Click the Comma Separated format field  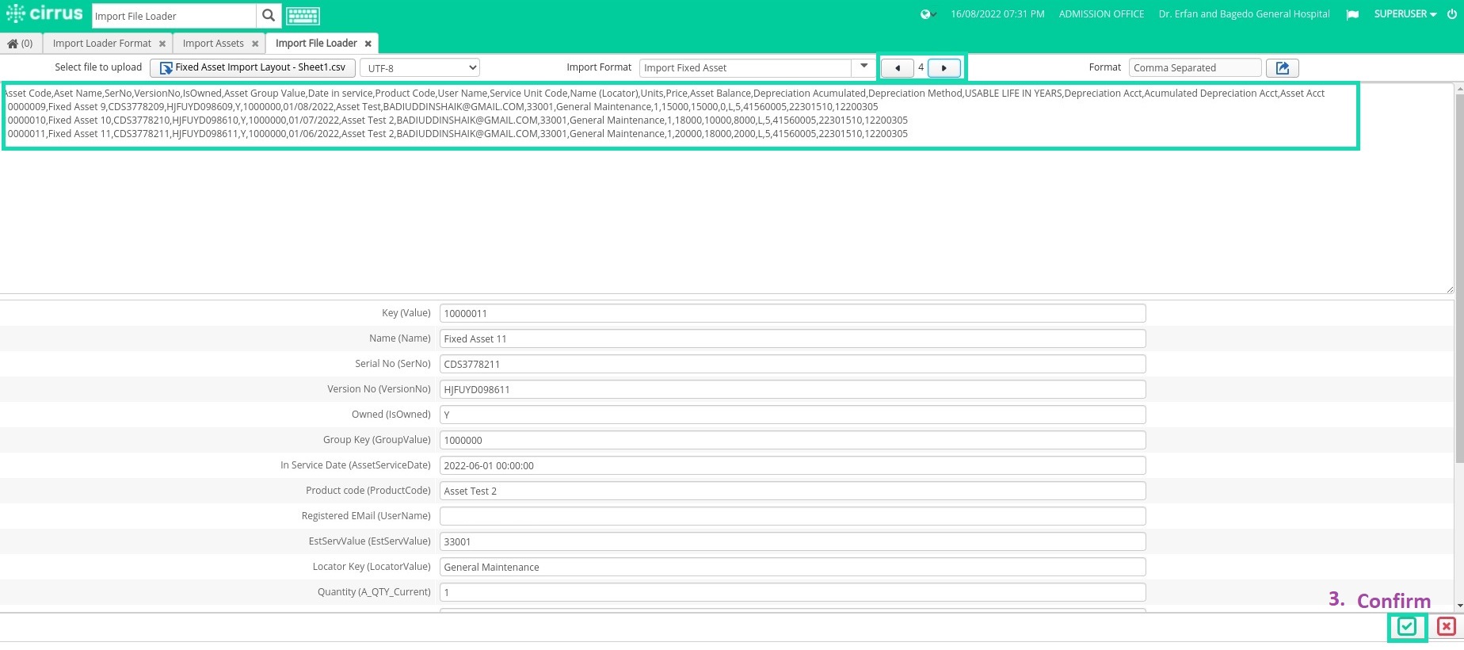[x=1195, y=68]
